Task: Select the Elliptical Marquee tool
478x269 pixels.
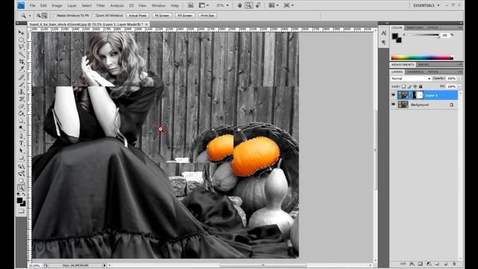Action: pyautogui.click(x=21, y=40)
